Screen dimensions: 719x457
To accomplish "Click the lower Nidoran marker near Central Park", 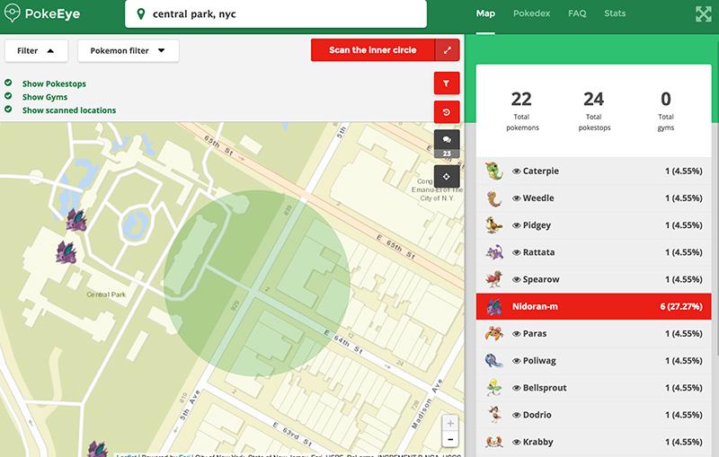I will [67, 253].
